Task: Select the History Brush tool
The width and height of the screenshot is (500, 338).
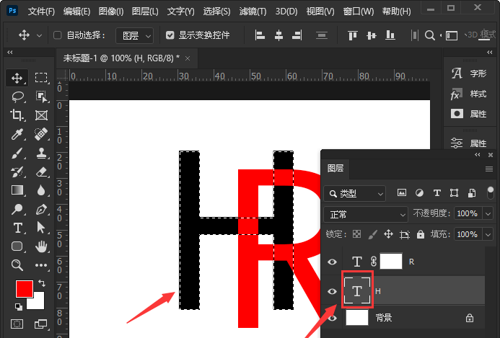Action: pyautogui.click(x=17, y=172)
